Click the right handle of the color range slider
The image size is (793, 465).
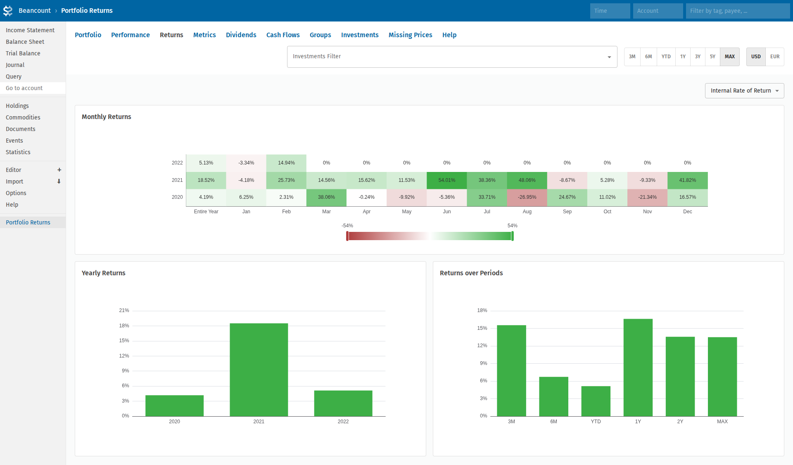513,236
